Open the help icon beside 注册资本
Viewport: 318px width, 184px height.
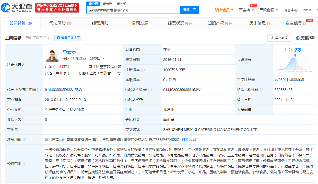[x=144, y=70]
